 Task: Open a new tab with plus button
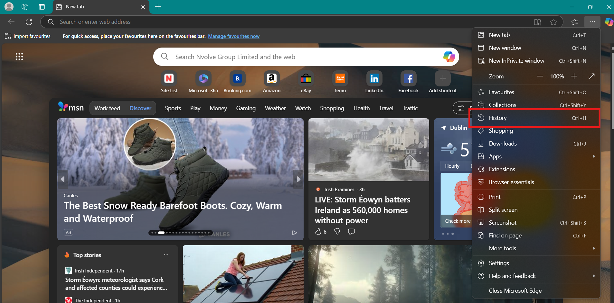(158, 7)
